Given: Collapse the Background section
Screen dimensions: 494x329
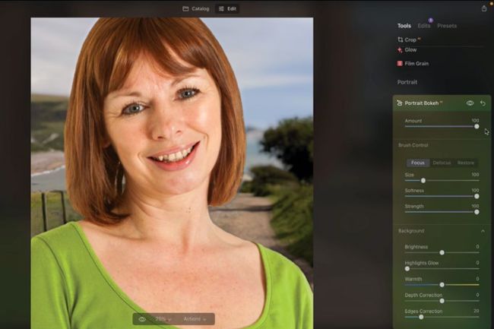Looking at the screenshot, I should pos(483,231).
